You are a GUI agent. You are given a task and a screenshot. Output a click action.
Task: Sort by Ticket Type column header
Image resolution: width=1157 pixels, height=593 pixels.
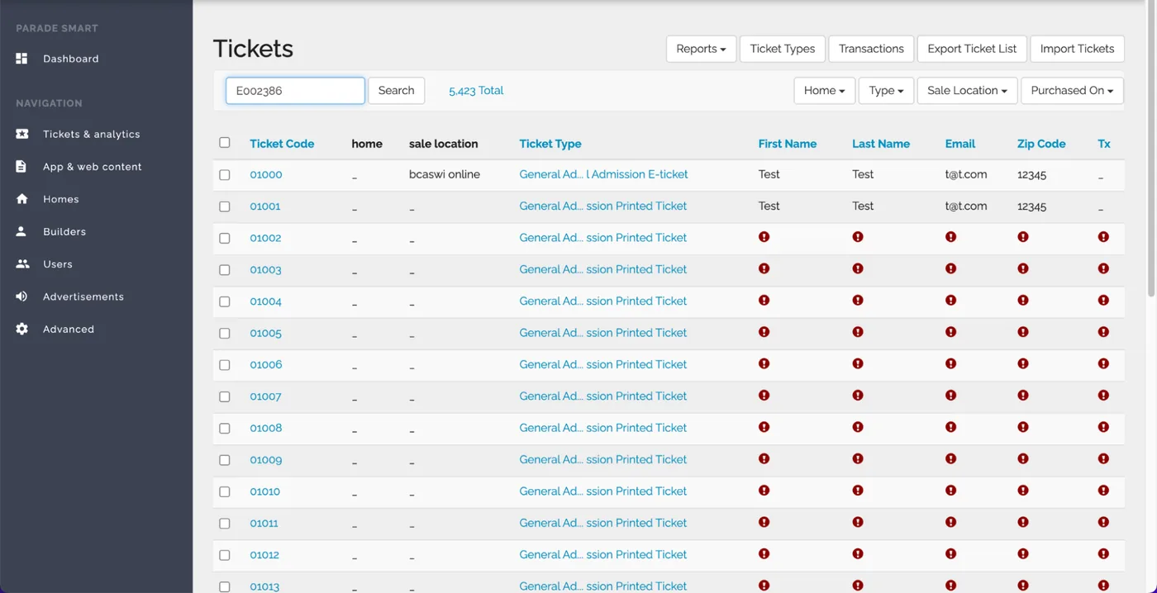550,144
